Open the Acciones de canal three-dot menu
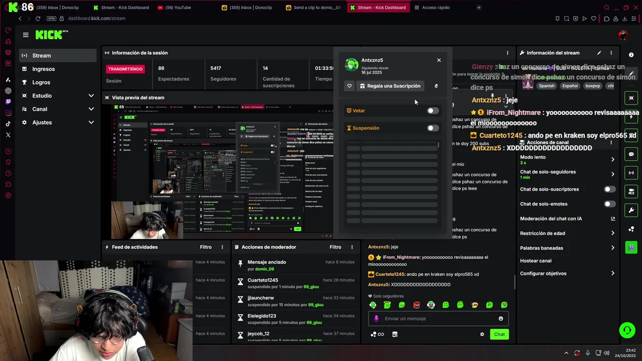The height and width of the screenshot is (361, 642). click(x=611, y=143)
